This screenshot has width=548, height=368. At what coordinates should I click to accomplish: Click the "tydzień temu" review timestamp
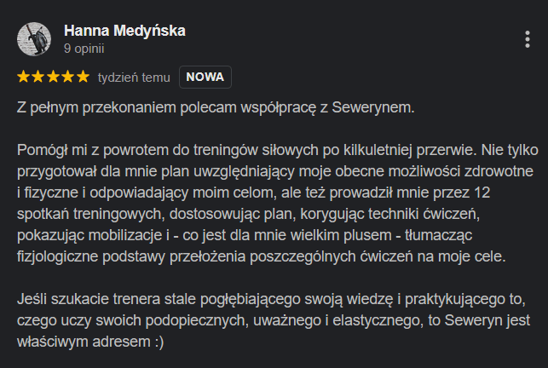pyautogui.click(x=135, y=77)
